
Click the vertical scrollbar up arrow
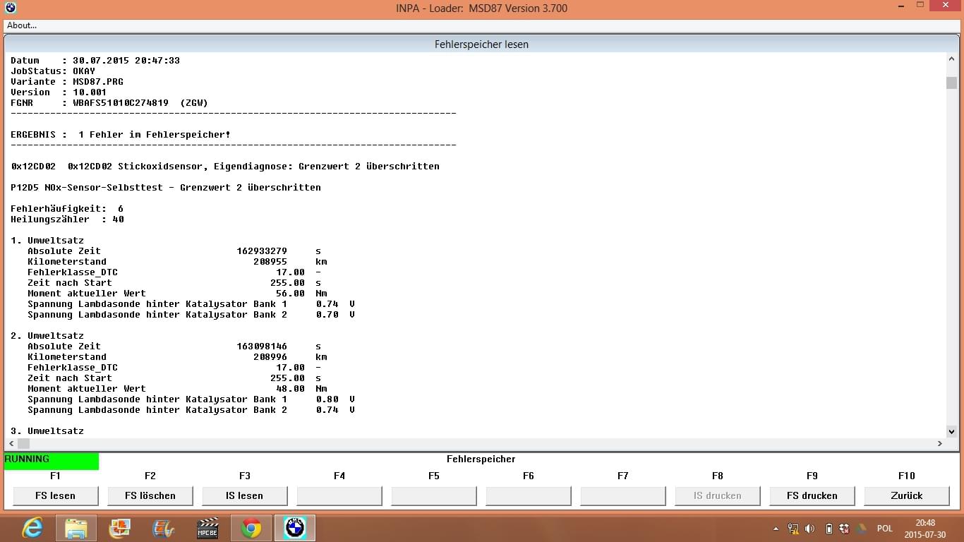951,60
